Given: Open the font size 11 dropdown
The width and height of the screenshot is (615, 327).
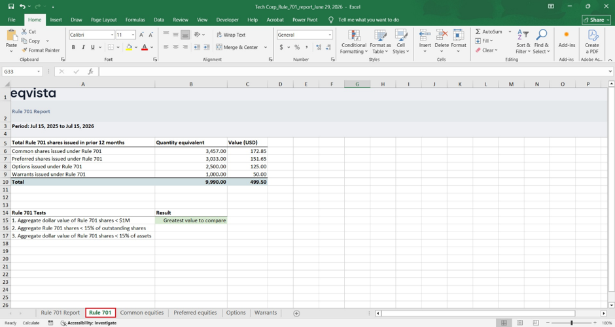Looking at the screenshot, I should 133,35.
